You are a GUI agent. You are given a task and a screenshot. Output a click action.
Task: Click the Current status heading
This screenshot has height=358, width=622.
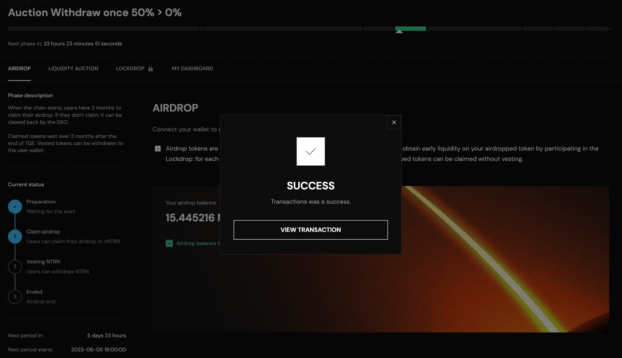pyautogui.click(x=26, y=184)
